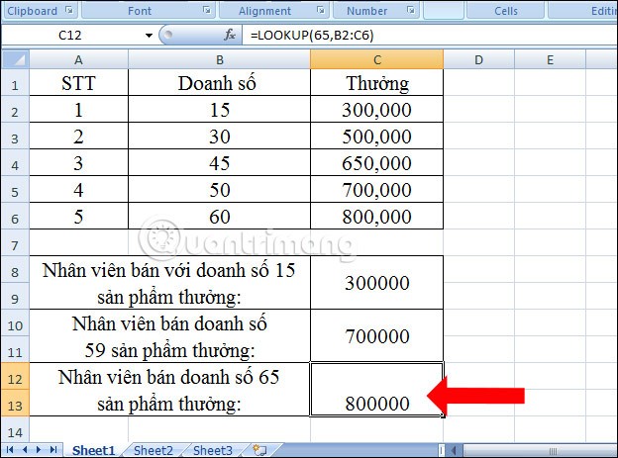This screenshot has height=458, width=618.
Task: Open the Font dialog launcher
Action: coord(207,10)
